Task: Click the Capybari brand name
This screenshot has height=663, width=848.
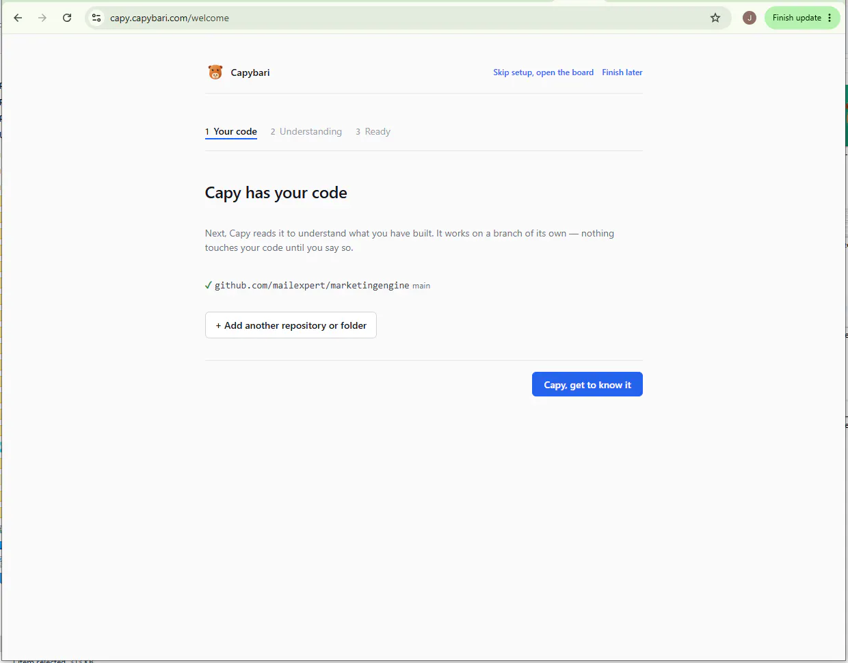Action: coord(250,72)
